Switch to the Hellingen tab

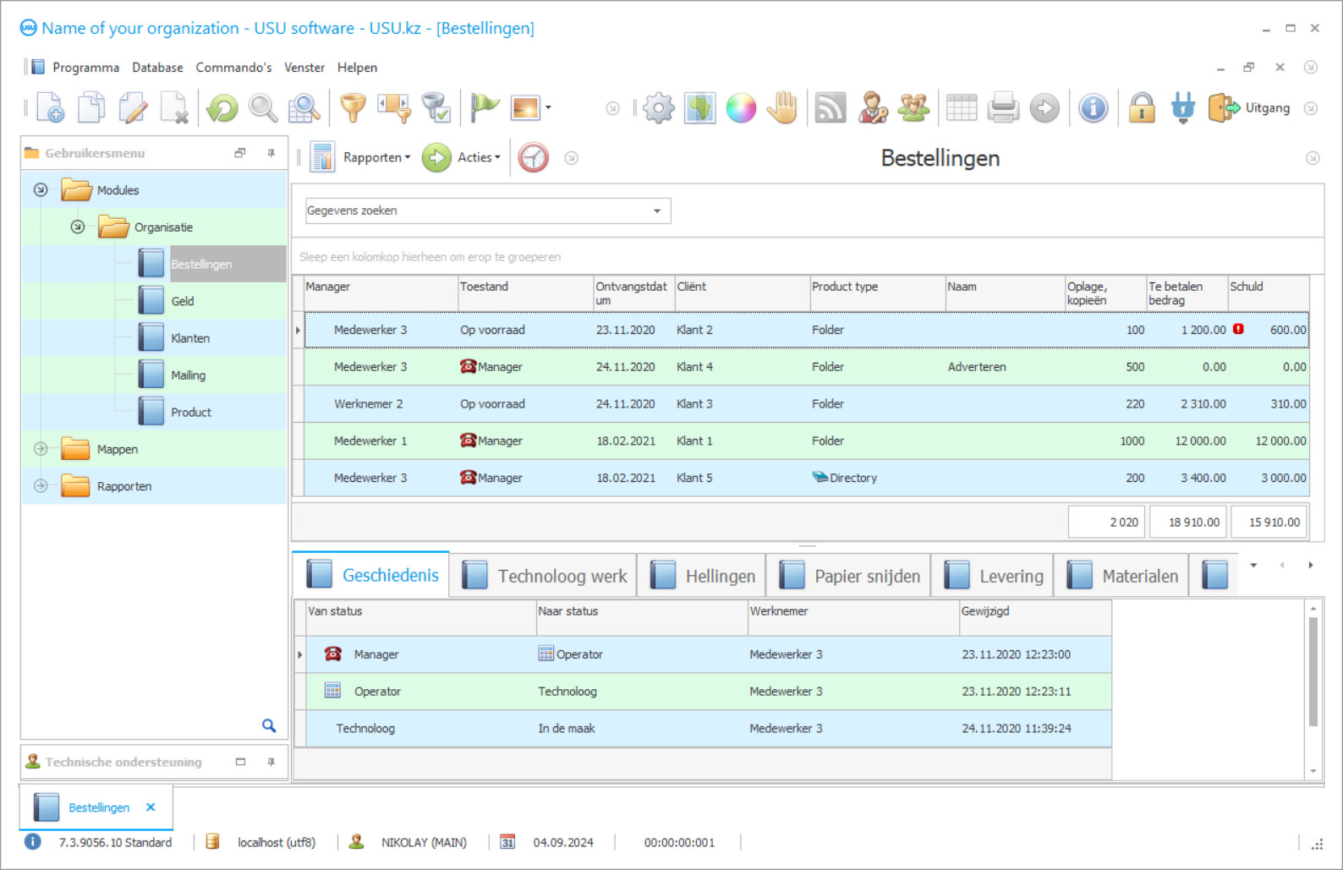point(702,576)
